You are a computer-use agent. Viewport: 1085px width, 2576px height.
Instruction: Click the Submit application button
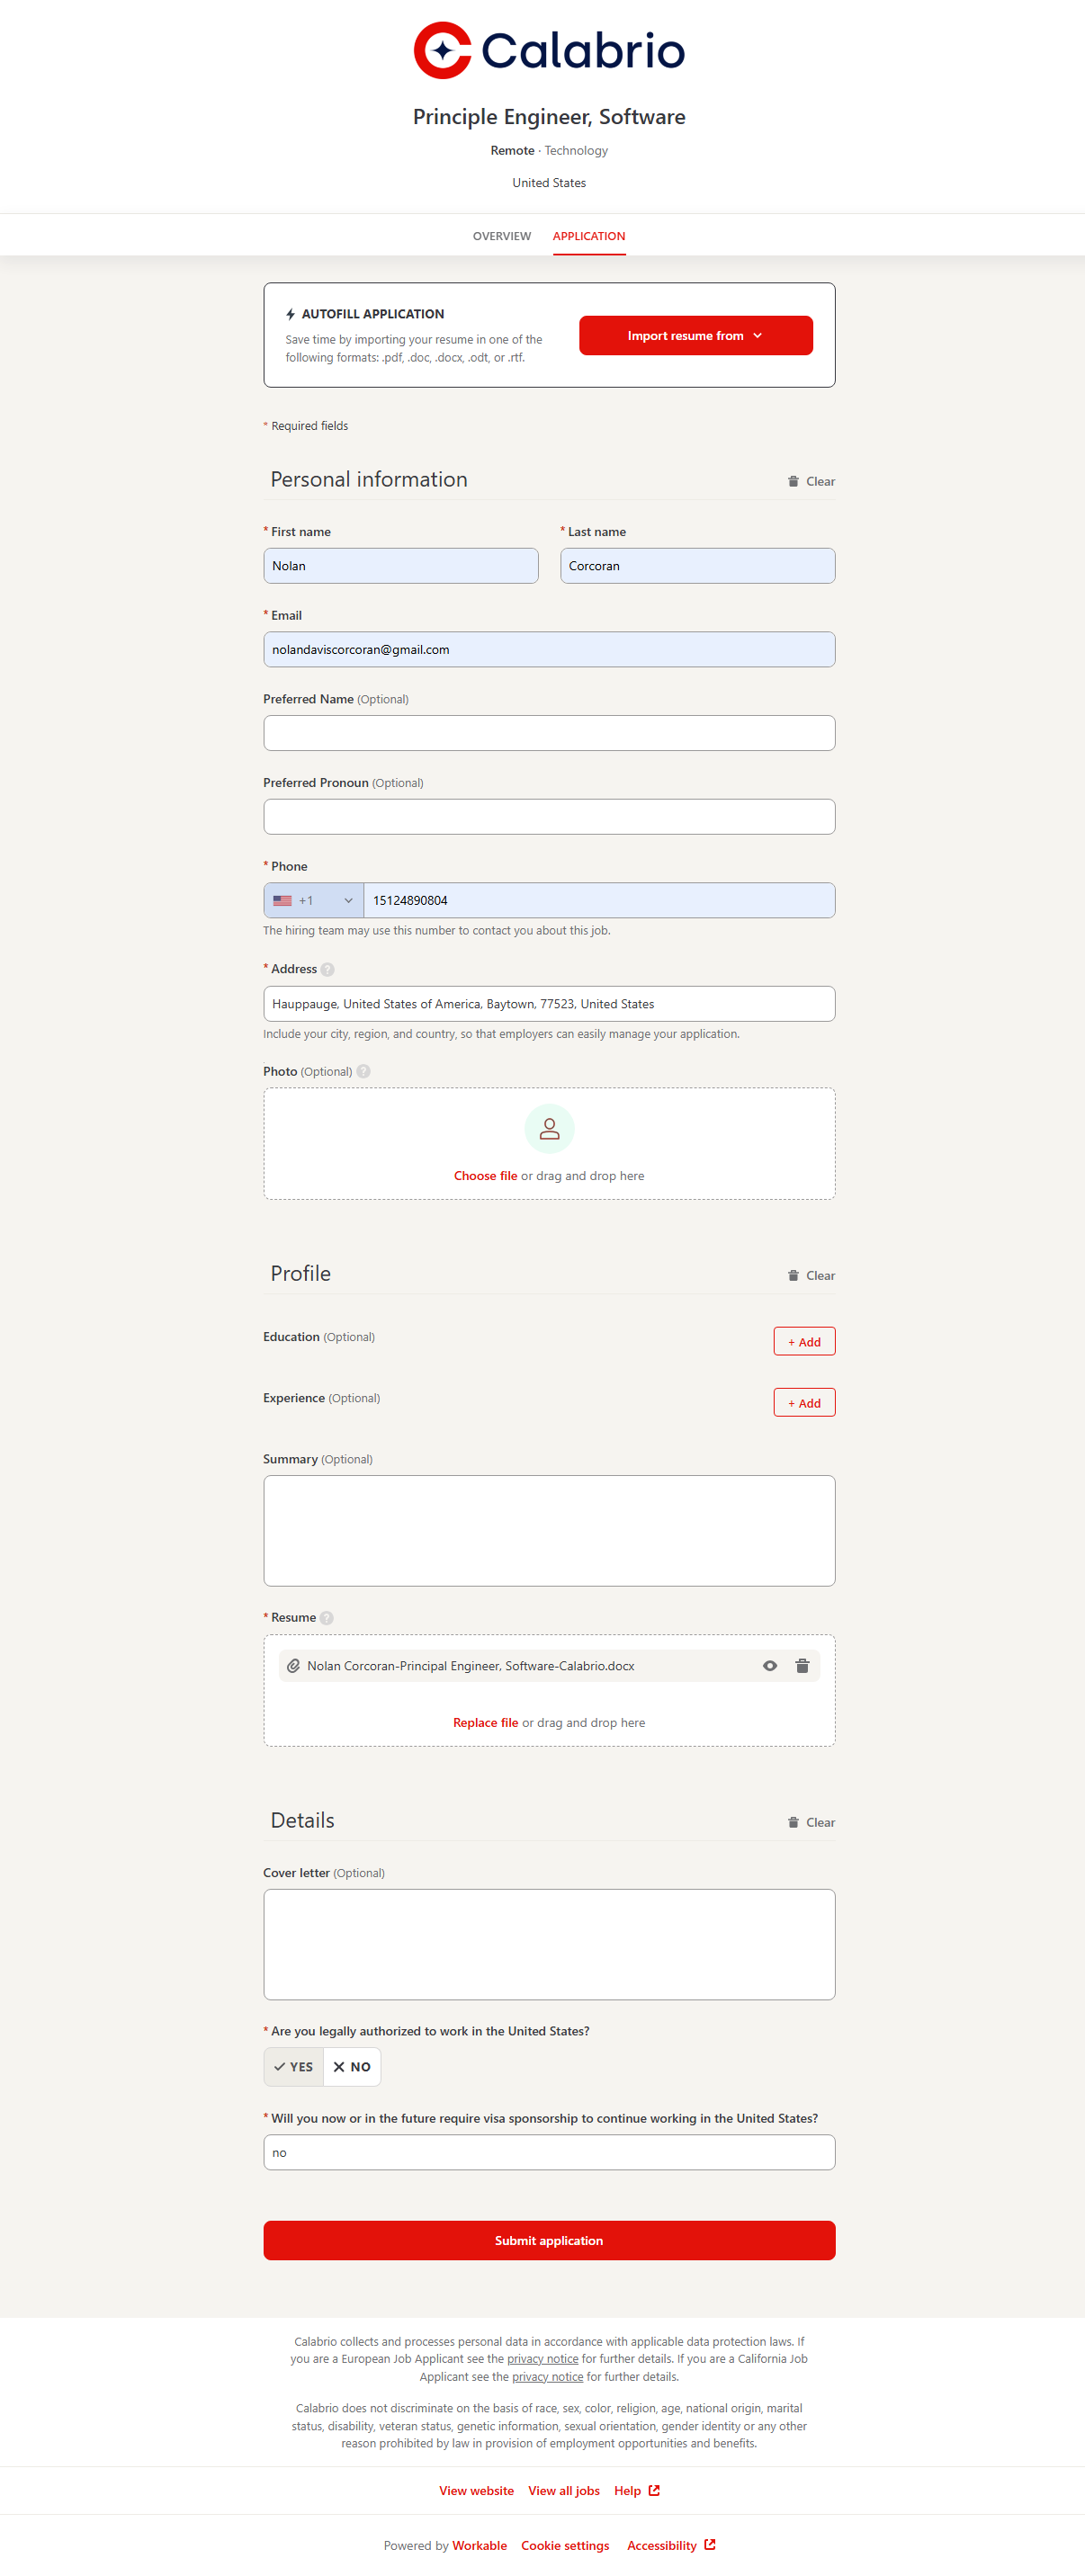click(549, 2240)
